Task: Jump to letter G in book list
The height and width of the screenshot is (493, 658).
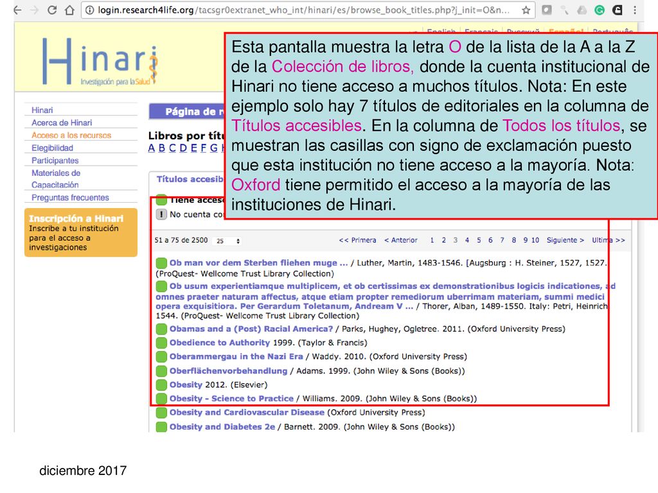Action: [214, 148]
